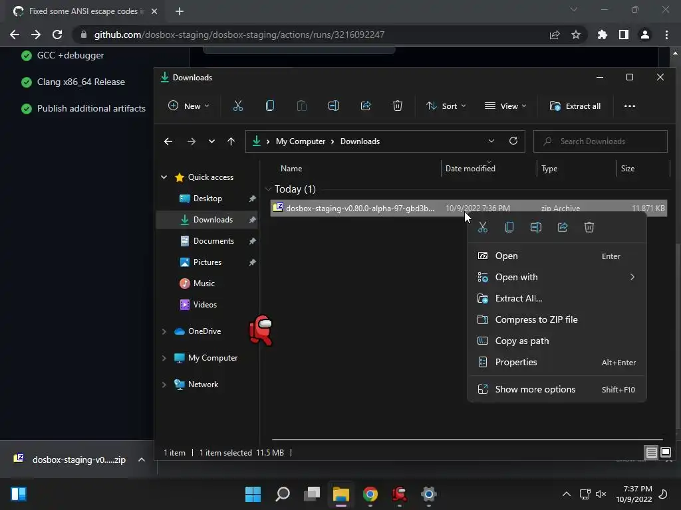Click Delete icon in the context menu

(x=589, y=227)
